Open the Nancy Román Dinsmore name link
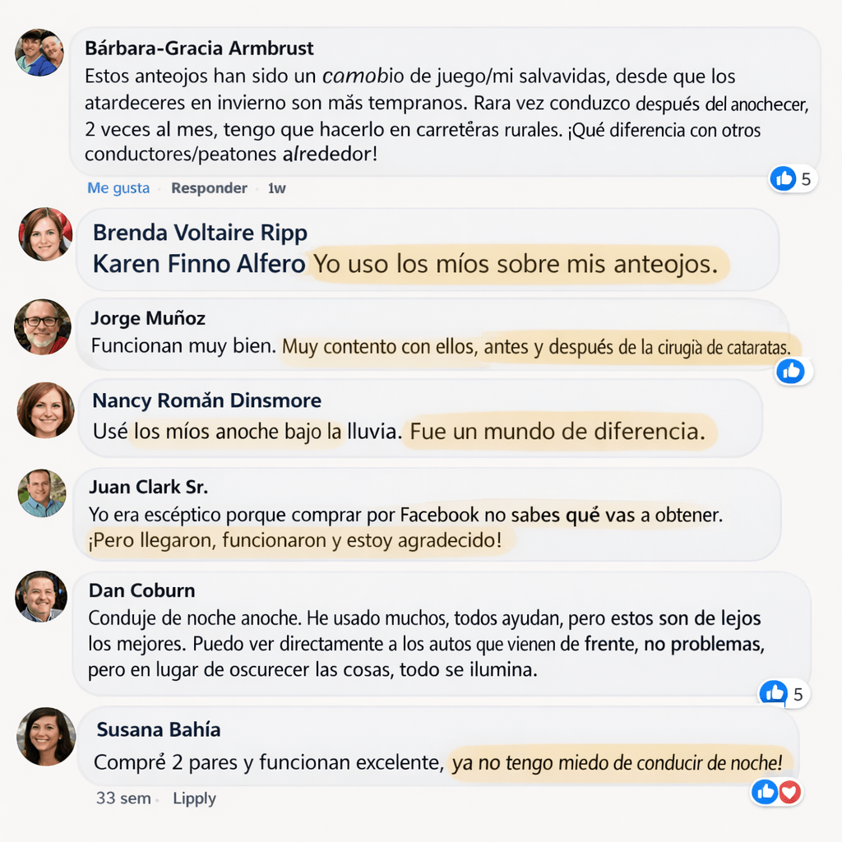The width and height of the screenshot is (842, 842). [206, 400]
